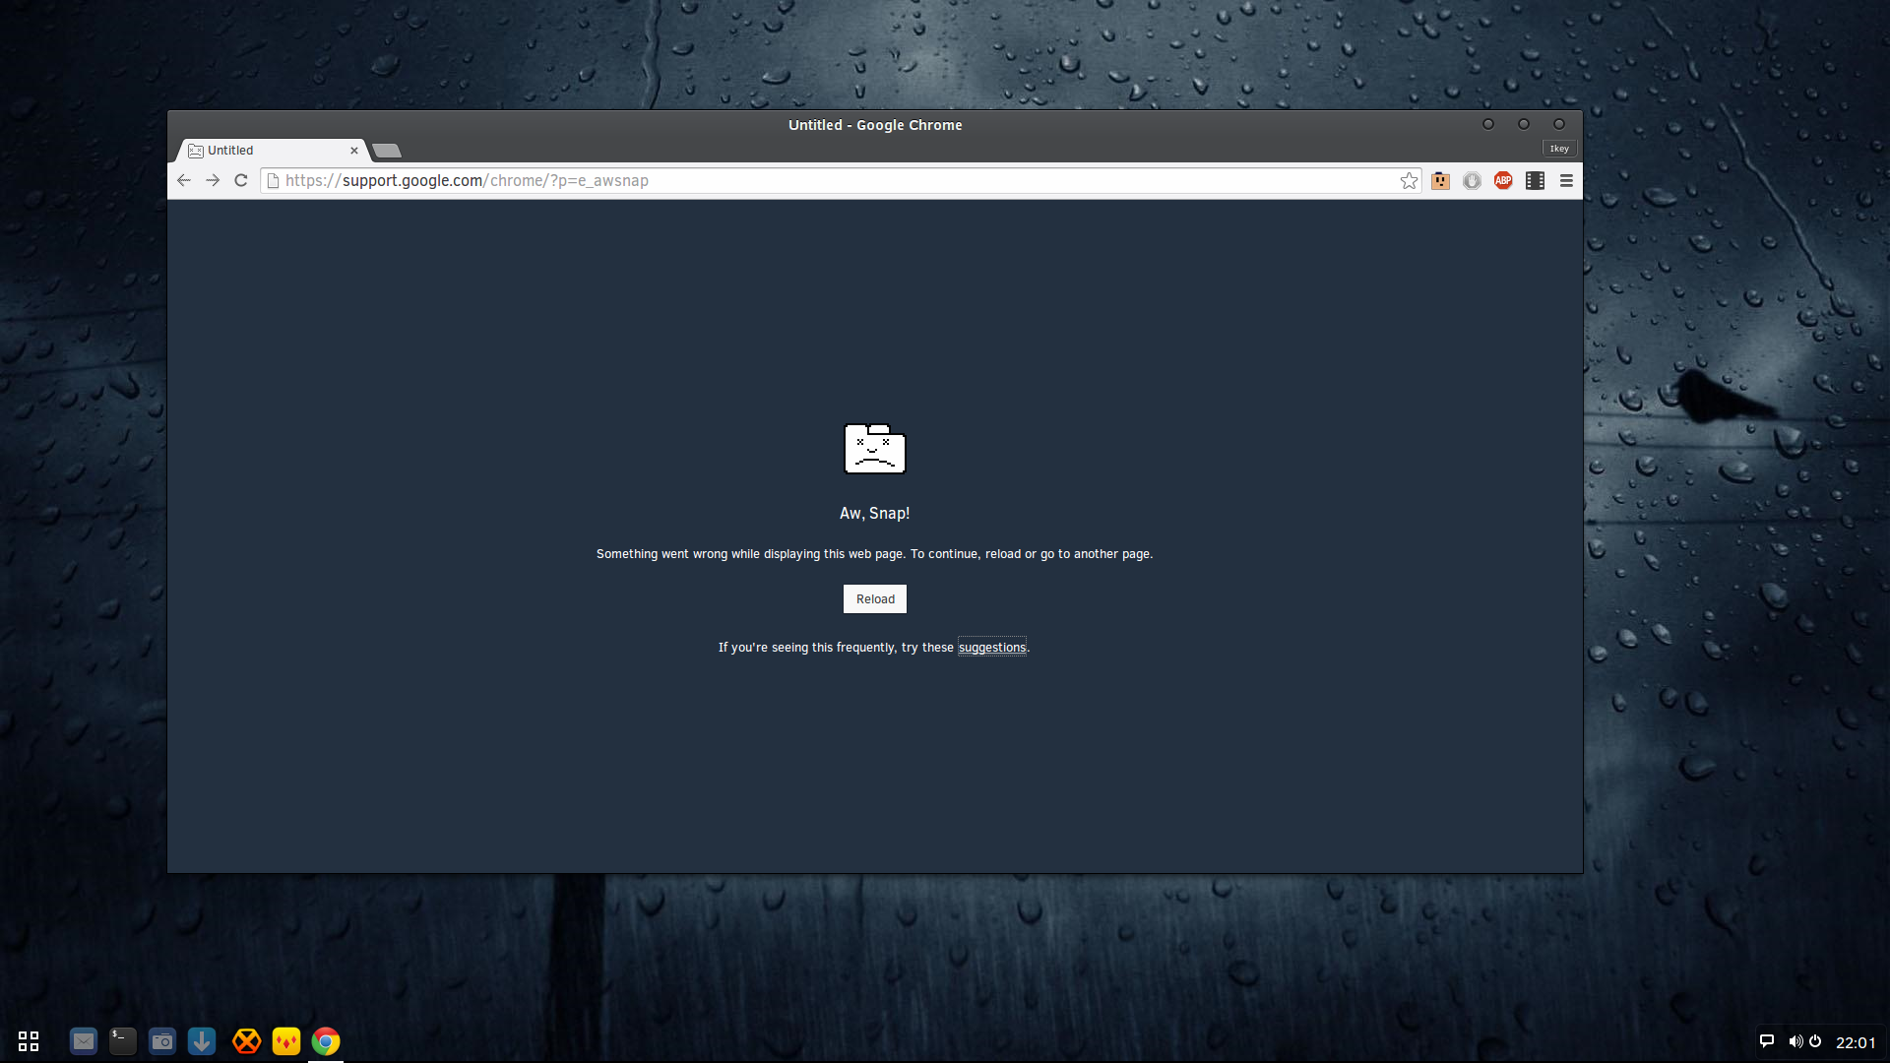Click the page info icon in address bar
This screenshot has height=1063, width=1890.
274,180
